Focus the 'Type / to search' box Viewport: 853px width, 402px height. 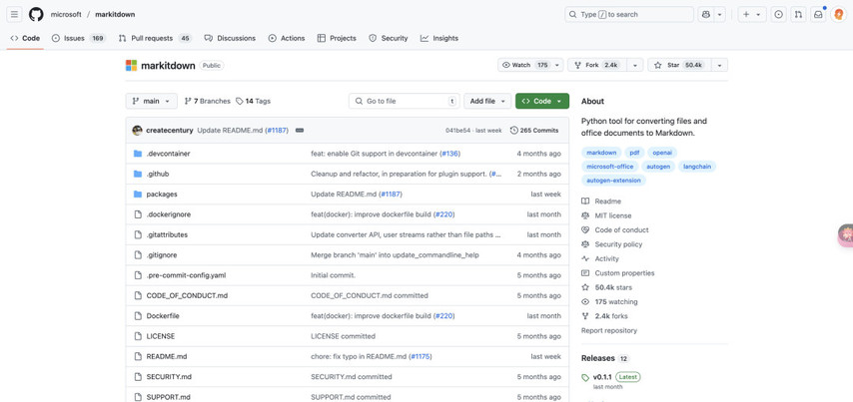pyautogui.click(x=629, y=15)
